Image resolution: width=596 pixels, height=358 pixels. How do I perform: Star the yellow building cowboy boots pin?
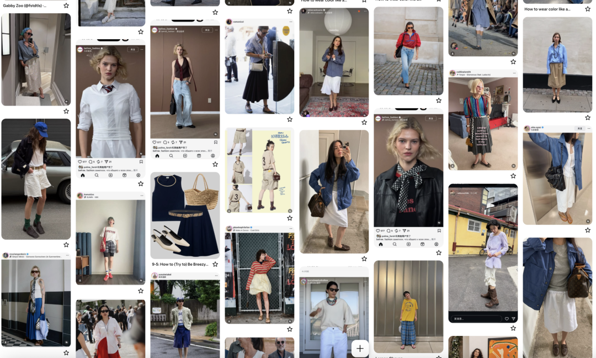point(513,328)
